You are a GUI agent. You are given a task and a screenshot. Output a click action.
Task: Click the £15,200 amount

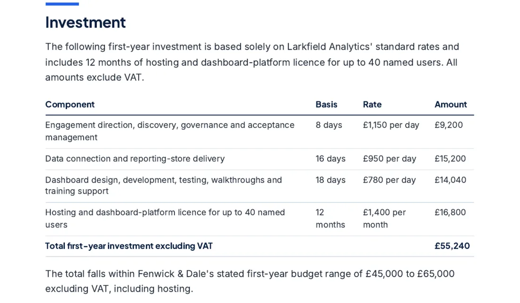point(450,159)
